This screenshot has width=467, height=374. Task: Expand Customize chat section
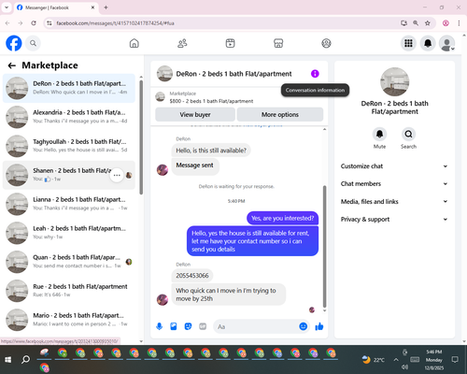394,166
